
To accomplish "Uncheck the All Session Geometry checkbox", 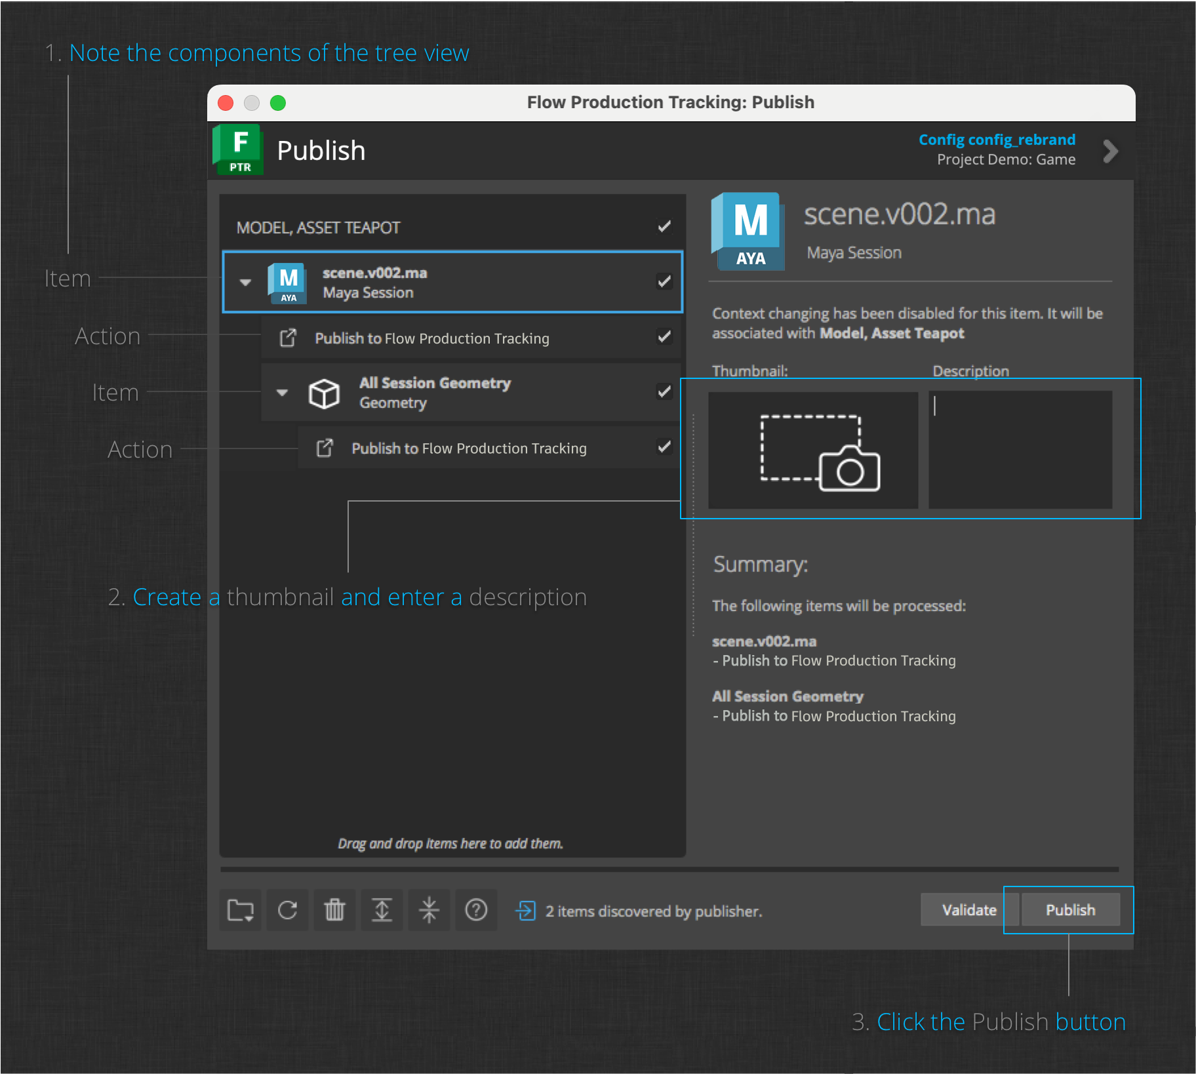I will click(664, 392).
